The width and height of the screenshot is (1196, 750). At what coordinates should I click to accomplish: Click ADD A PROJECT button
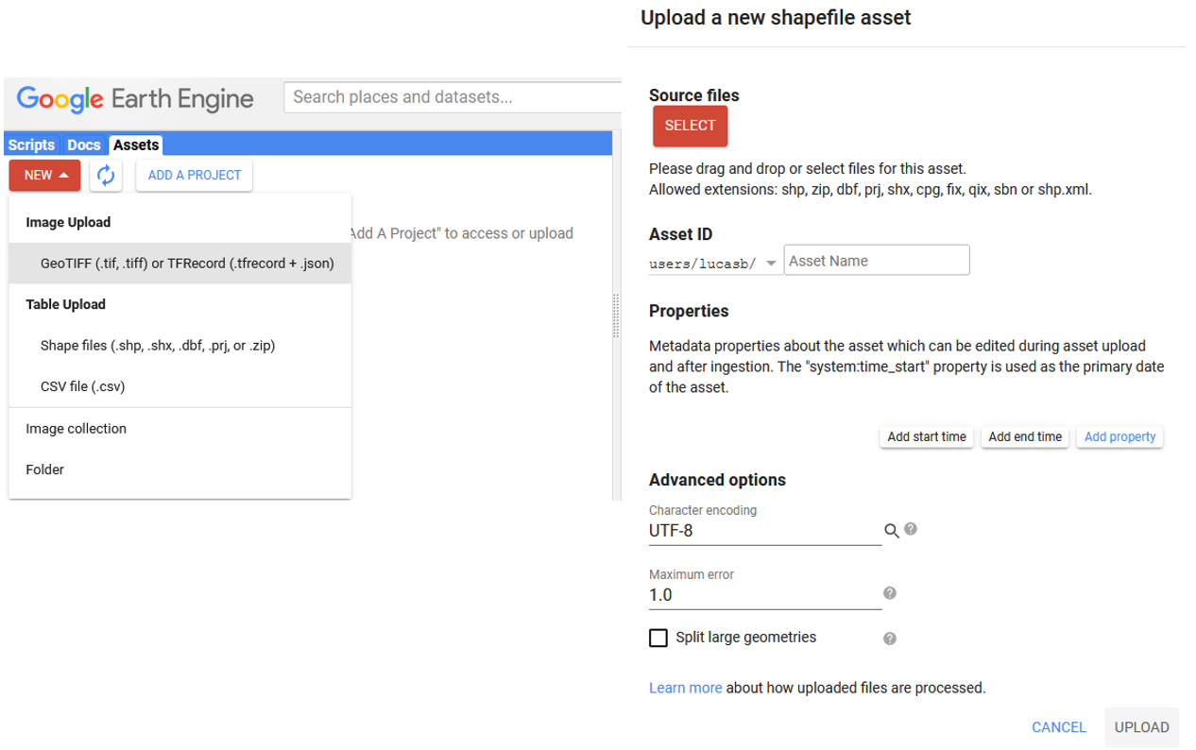point(195,175)
